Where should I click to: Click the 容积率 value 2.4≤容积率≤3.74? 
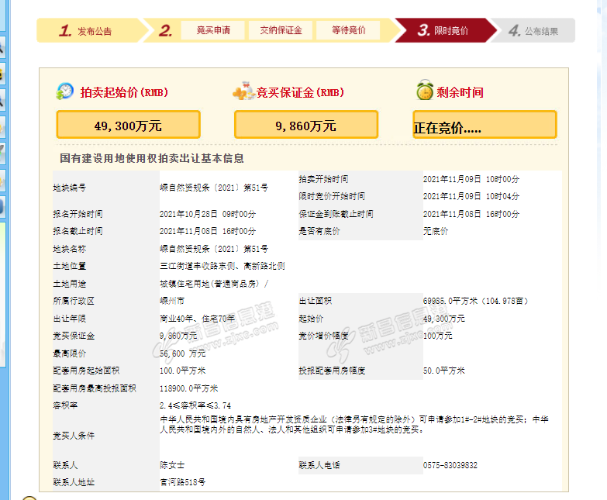(x=195, y=405)
